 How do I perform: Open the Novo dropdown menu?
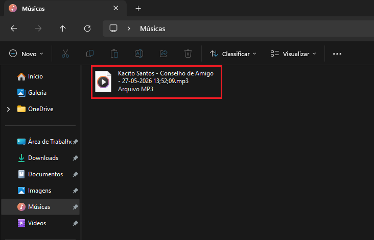26,54
